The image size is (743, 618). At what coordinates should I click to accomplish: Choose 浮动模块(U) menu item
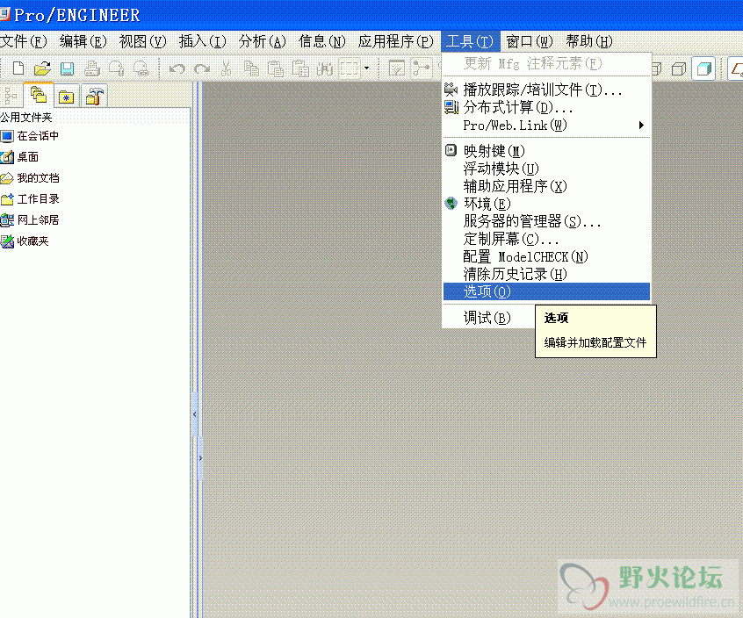[546, 169]
